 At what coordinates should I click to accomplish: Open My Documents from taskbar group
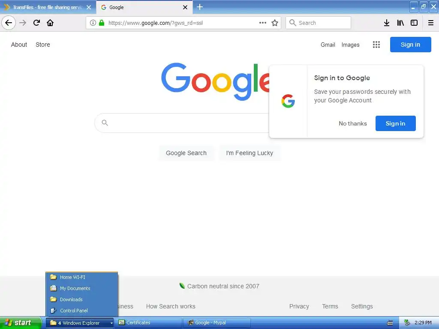point(81,288)
